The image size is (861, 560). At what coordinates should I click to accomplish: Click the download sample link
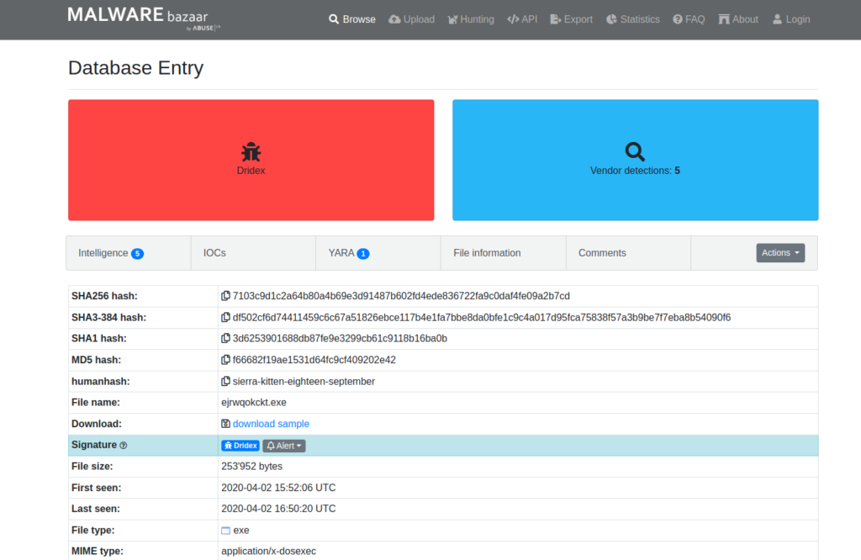coord(271,424)
